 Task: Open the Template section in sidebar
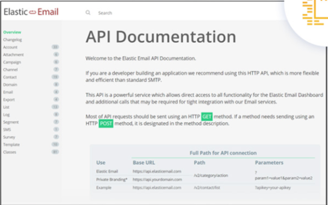click(x=11, y=144)
